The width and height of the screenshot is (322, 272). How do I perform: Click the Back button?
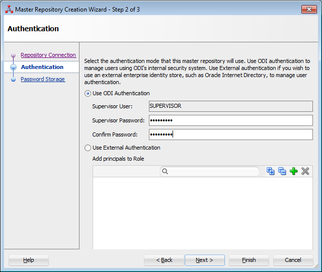tap(164, 260)
